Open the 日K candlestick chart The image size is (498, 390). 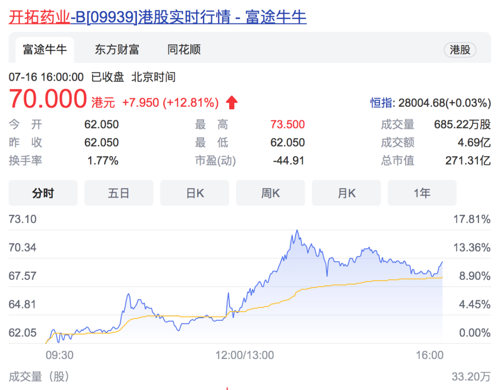194,193
